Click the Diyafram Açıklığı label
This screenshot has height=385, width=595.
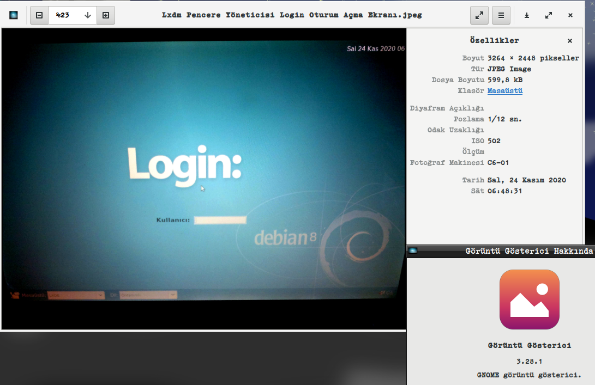coord(447,108)
